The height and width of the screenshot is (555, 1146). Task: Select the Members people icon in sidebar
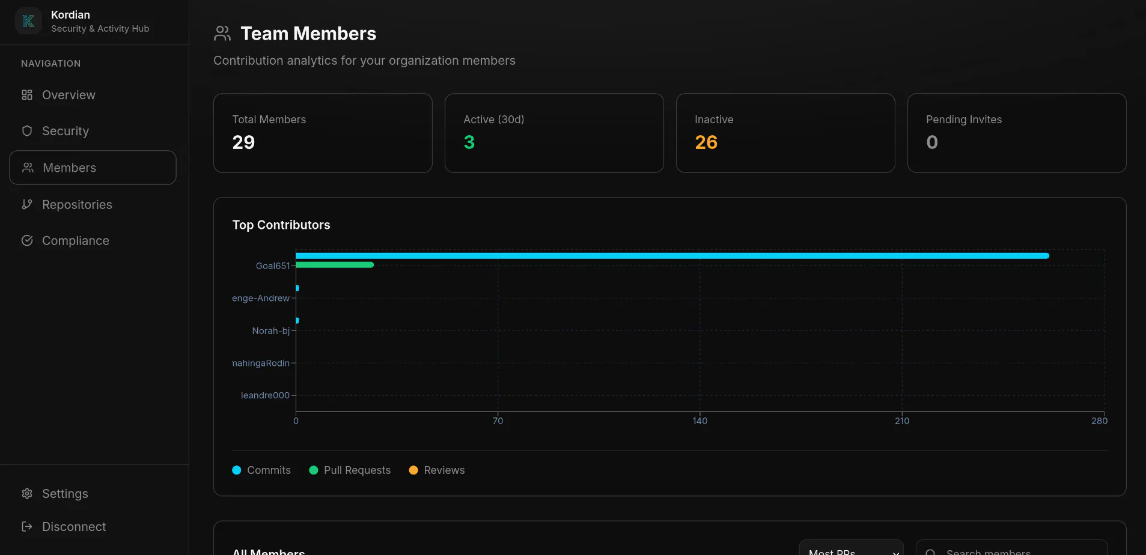click(x=28, y=168)
